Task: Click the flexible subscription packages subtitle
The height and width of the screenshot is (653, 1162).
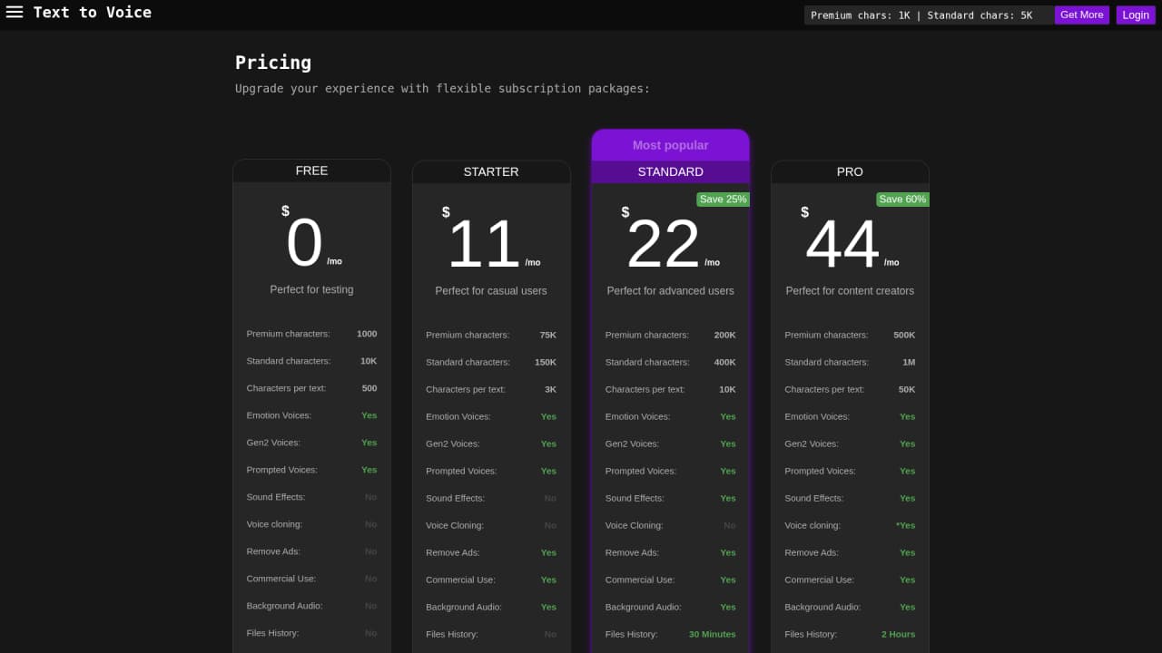Action: [x=442, y=89]
